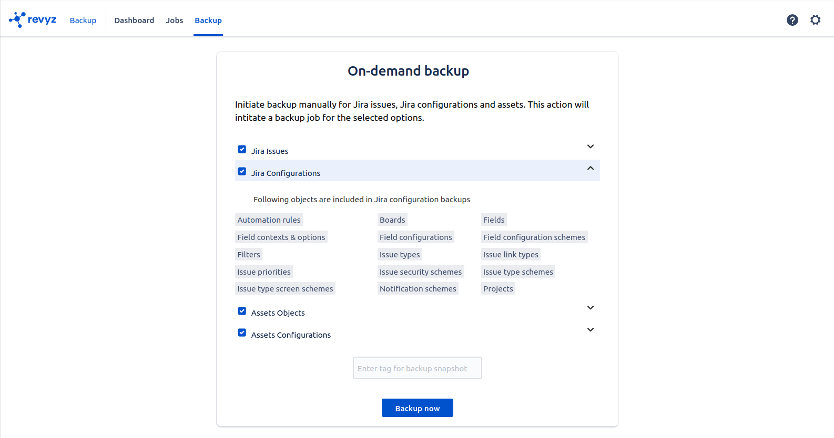Click the revyz logo icon
Image resolution: width=834 pixels, height=438 pixels.
click(x=17, y=19)
